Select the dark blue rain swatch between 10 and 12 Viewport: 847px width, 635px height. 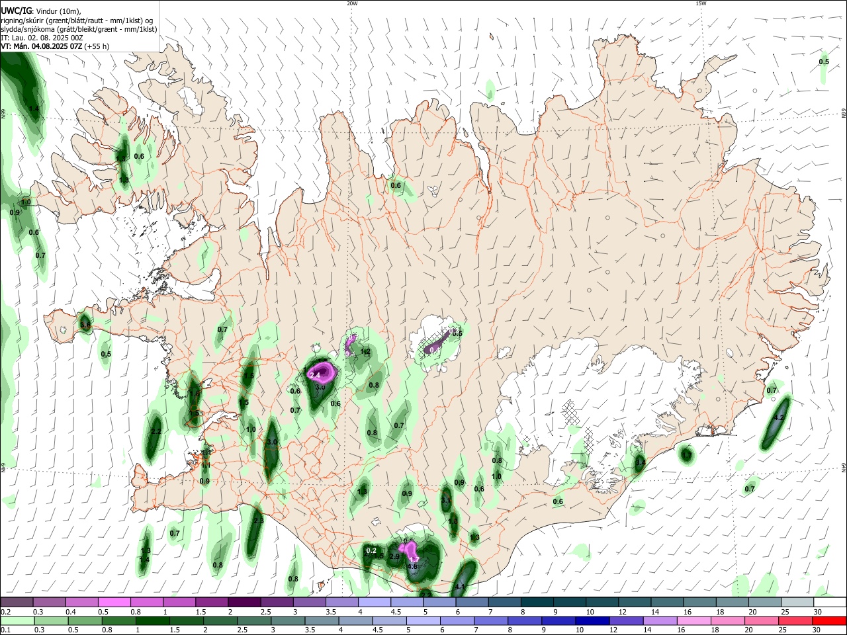click(593, 620)
